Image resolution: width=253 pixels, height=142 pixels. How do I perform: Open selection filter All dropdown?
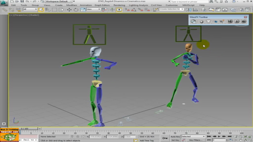click(x=30, y=9)
